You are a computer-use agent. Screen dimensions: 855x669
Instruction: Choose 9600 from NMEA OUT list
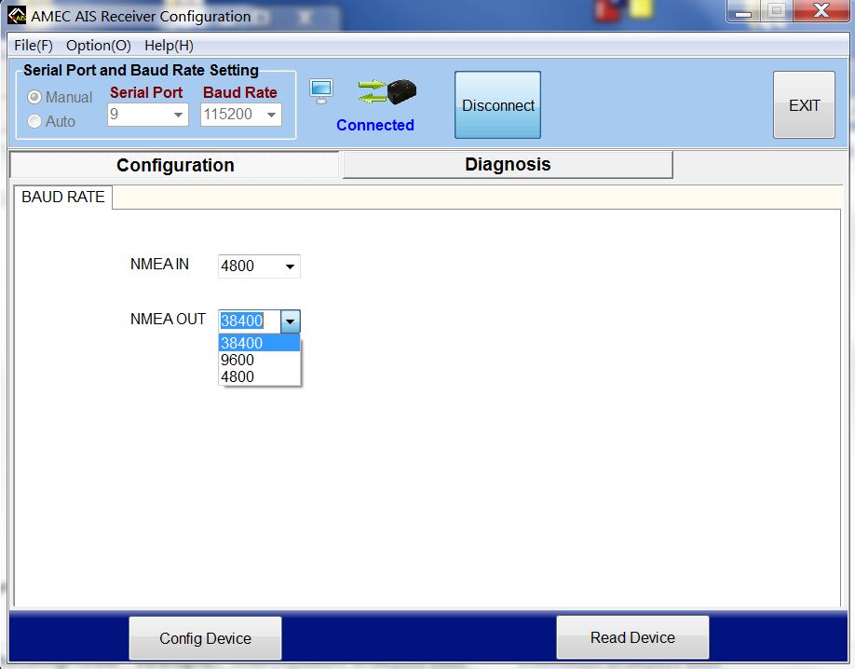pyautogui.click(x=237, y=360)
